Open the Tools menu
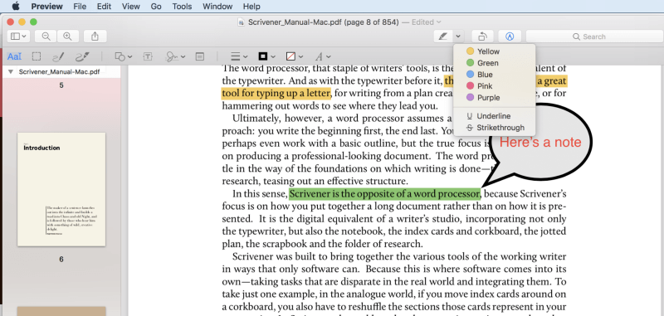Image resolution: width=664 pixels, height=316 pixels. point(182,7)
